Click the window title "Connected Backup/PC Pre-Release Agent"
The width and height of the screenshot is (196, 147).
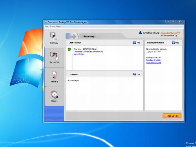[x=68, y=22]
